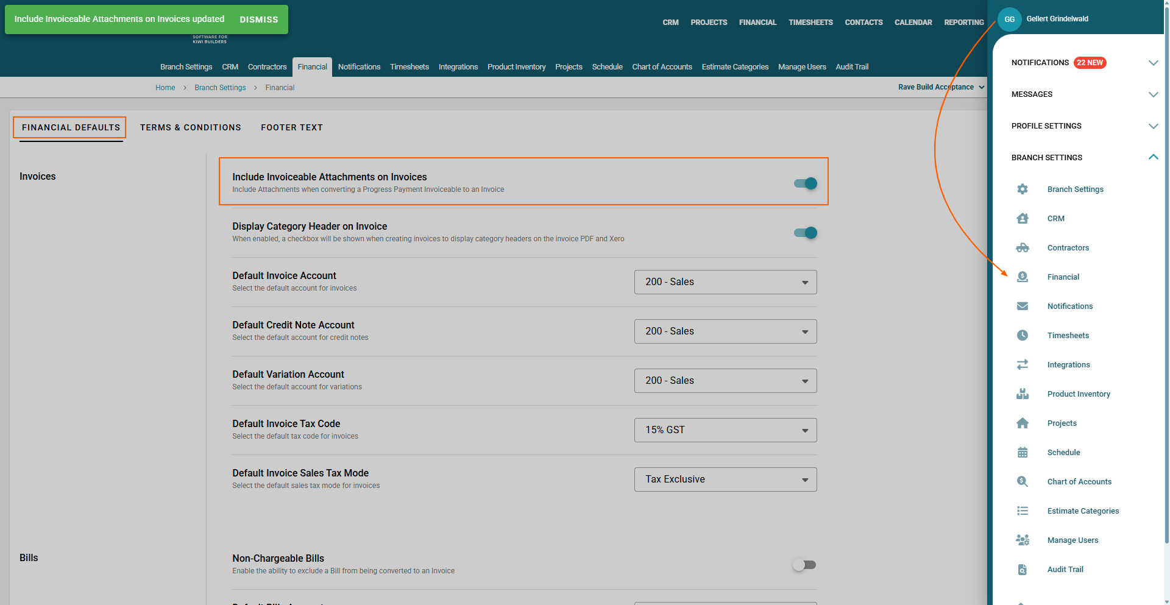Switch to the Terms & Conditions tab
The width and height of the screenshot is (1170, 605).
click(x=190, y=127)
